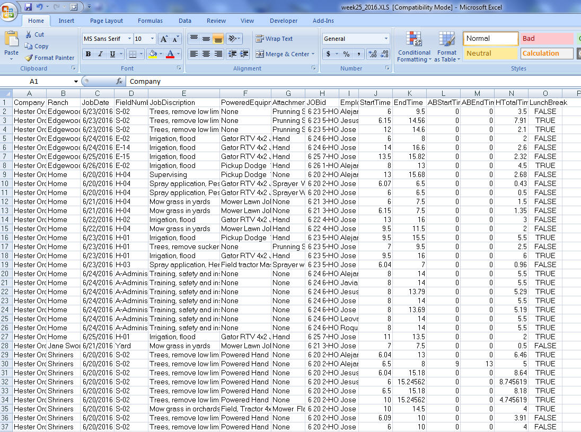Toggle underline formatting
The image size is (581, 432).
point(112,54)
